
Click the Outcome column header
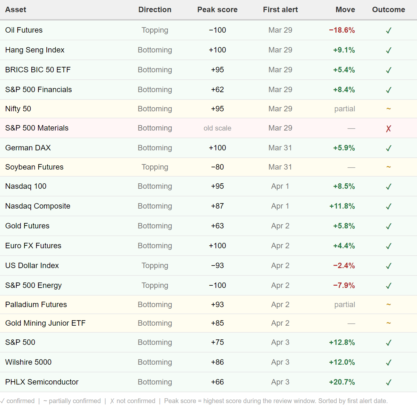(x=389, y=10)
